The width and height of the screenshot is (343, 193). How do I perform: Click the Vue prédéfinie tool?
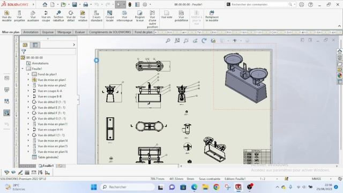point(181,16)
